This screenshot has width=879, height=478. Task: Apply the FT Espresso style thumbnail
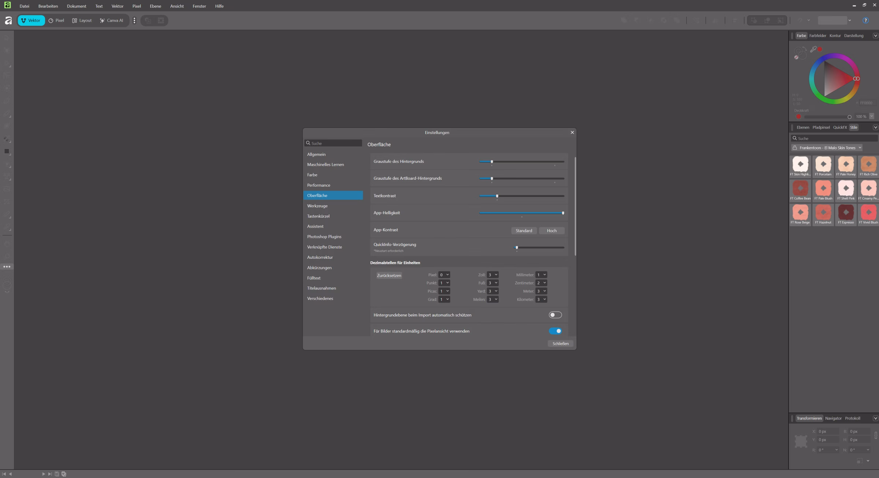[846, 213]
